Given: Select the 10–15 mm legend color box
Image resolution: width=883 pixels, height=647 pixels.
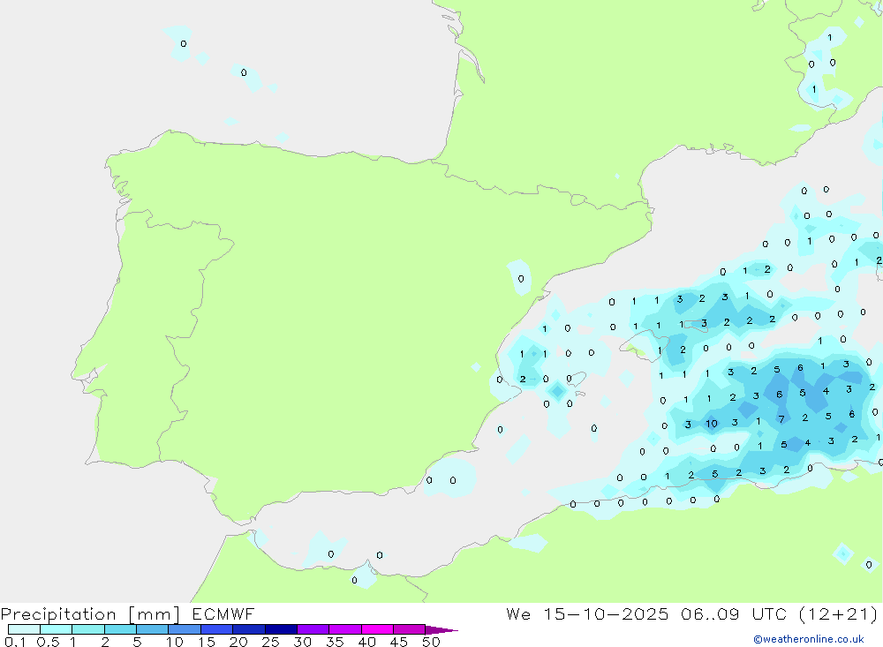Looking at the screenshot, I should [185, 629].
